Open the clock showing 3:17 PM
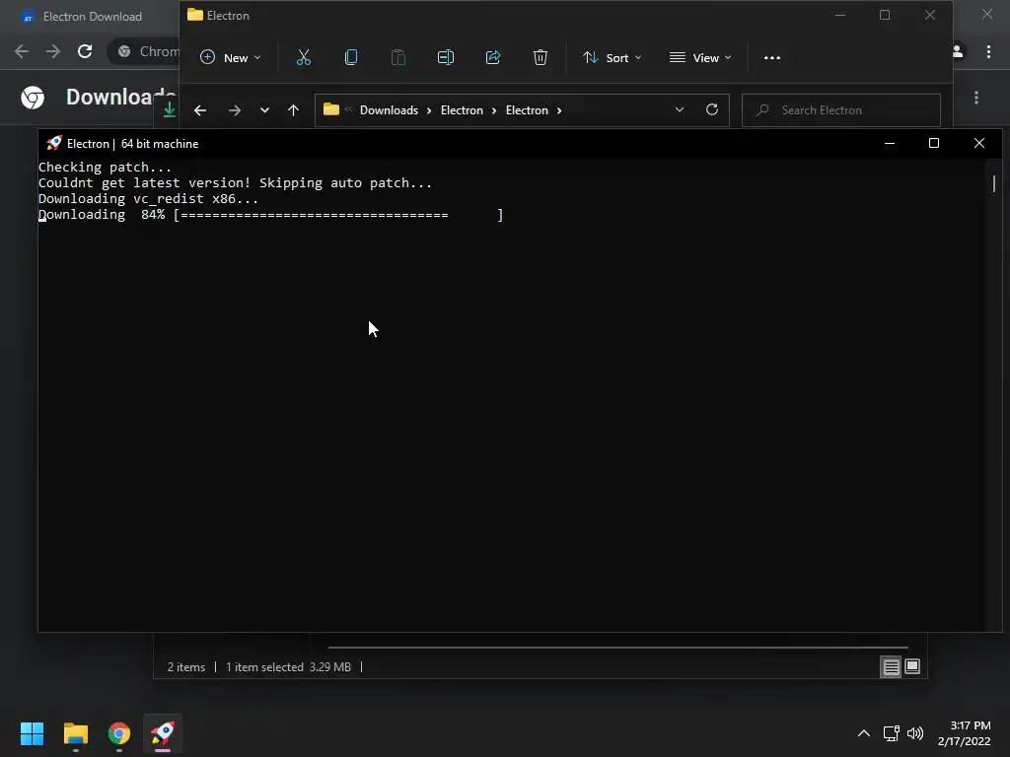This screenshot has height=757, width=1010. (x=965, y=733)
